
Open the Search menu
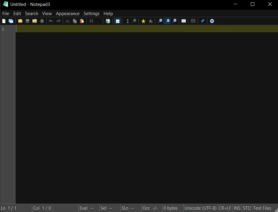32,14
